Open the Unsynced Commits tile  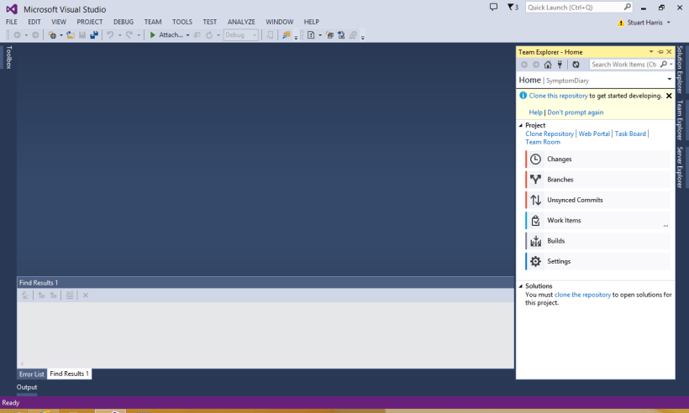(598, 200)
